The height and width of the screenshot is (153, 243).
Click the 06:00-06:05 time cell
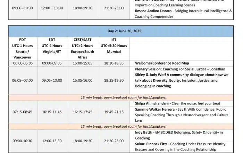coord(23,63)
